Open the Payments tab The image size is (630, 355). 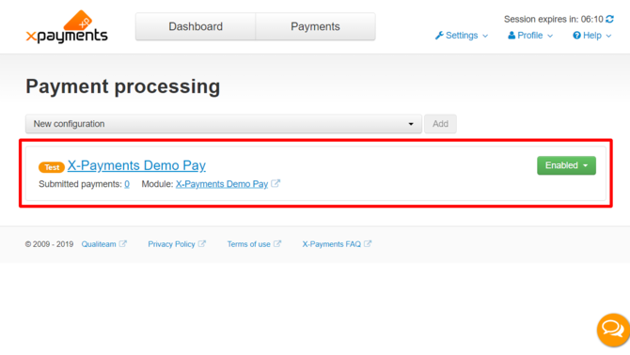(315, 26)
